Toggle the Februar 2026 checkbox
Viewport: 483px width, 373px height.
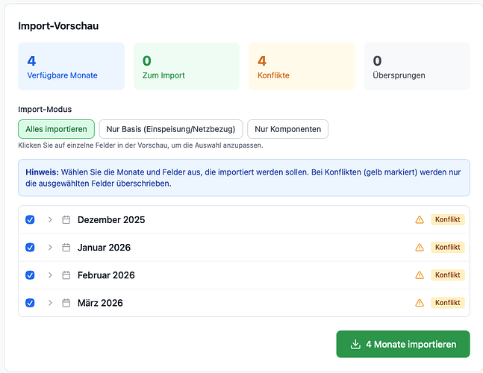[x=30, y=275]
